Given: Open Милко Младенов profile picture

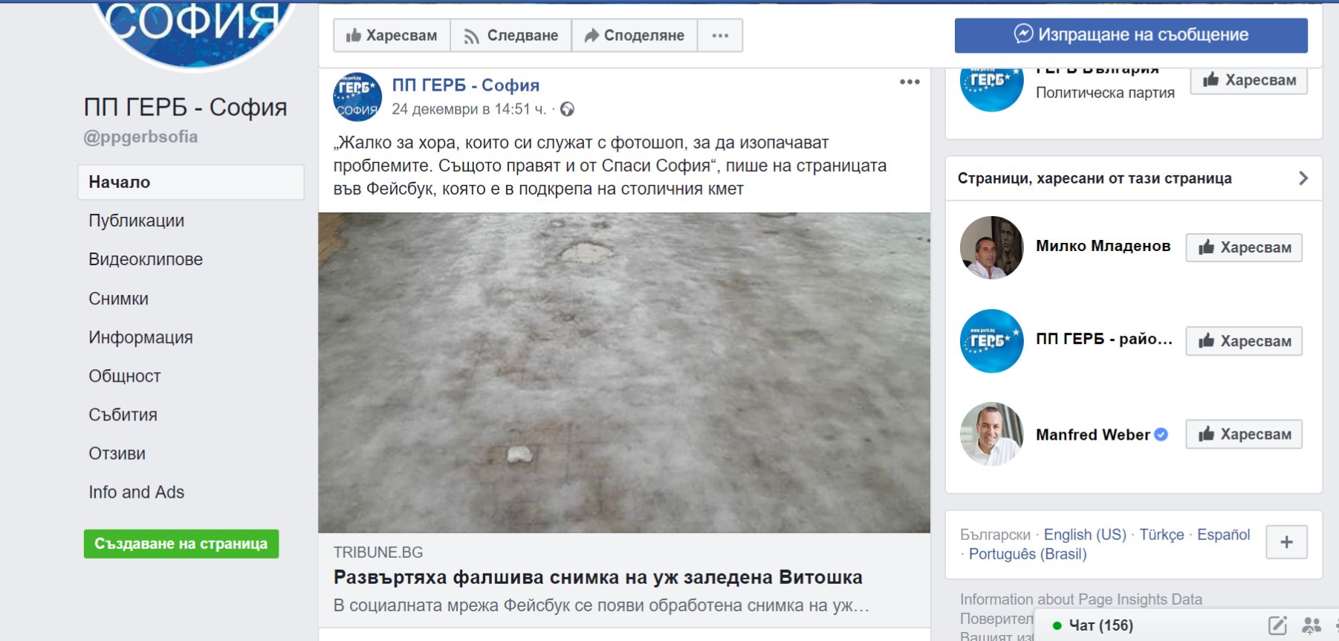Looking at the screenshot, I should (992, 247).
